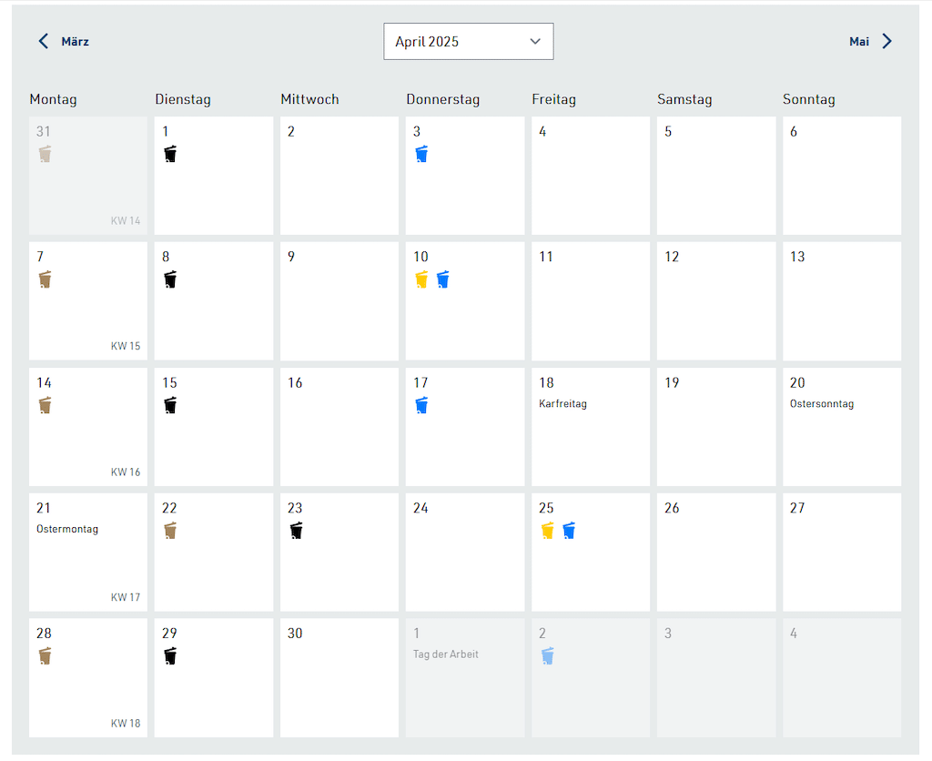The width and height of the screenshot is (932, 761).
Task: Click the right chevron beside Mai
Action: click(887, 42)
